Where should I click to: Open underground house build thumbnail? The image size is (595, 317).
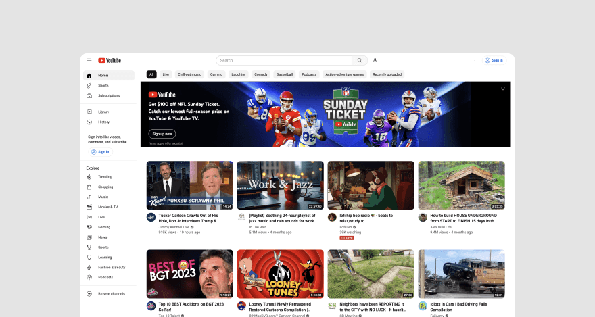pyautogui.click(x=461, y=185)
